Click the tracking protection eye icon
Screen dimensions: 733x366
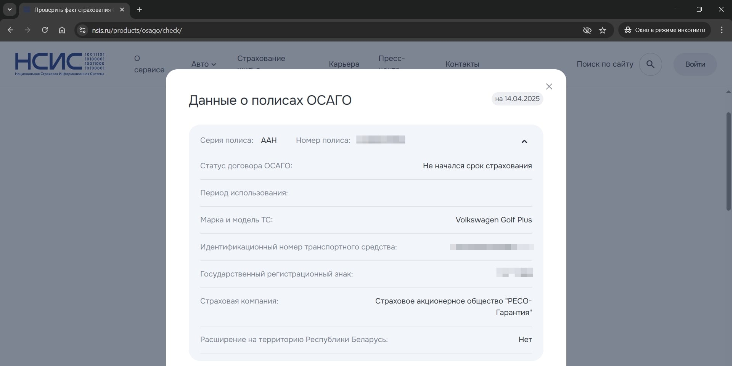click(587, 30)
